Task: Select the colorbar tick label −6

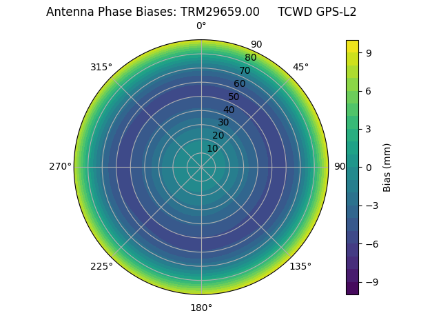Action: (x=369, y=243)
